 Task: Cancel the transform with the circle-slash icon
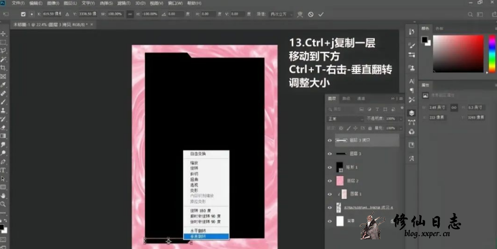click(x=311, y=14)
